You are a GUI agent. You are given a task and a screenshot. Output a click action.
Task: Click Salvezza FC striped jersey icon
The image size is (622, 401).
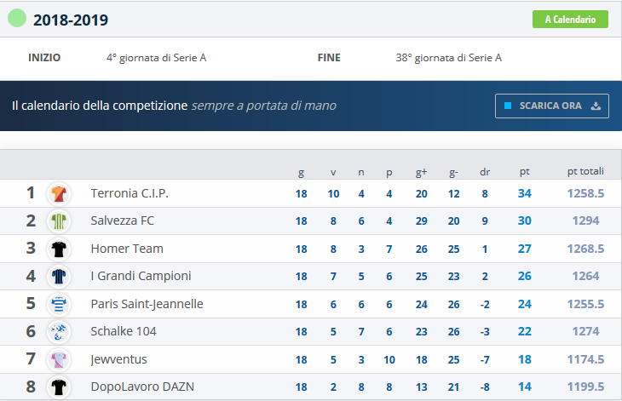59,221
